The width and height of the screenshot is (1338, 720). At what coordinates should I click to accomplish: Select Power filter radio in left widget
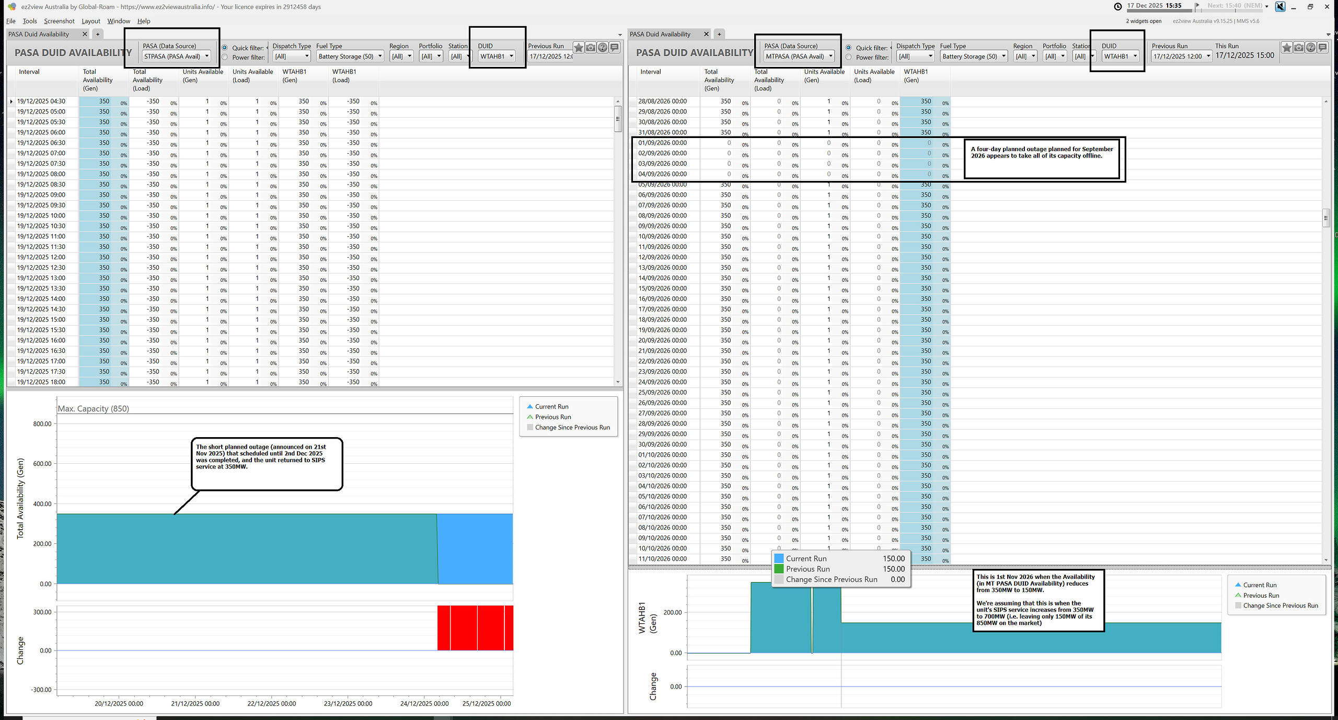(225, 58)
